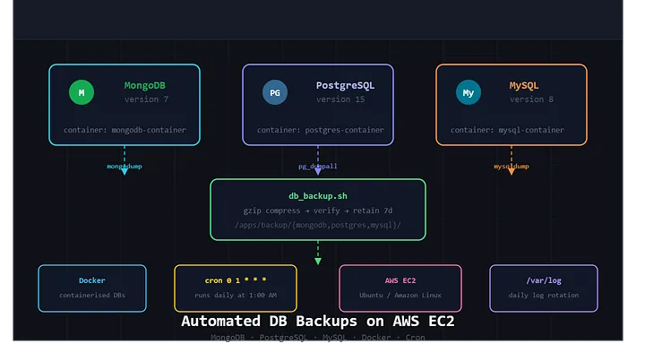Click the Docker card title
Viewport: 645px width, 352px height.
(x=92, y=280)
